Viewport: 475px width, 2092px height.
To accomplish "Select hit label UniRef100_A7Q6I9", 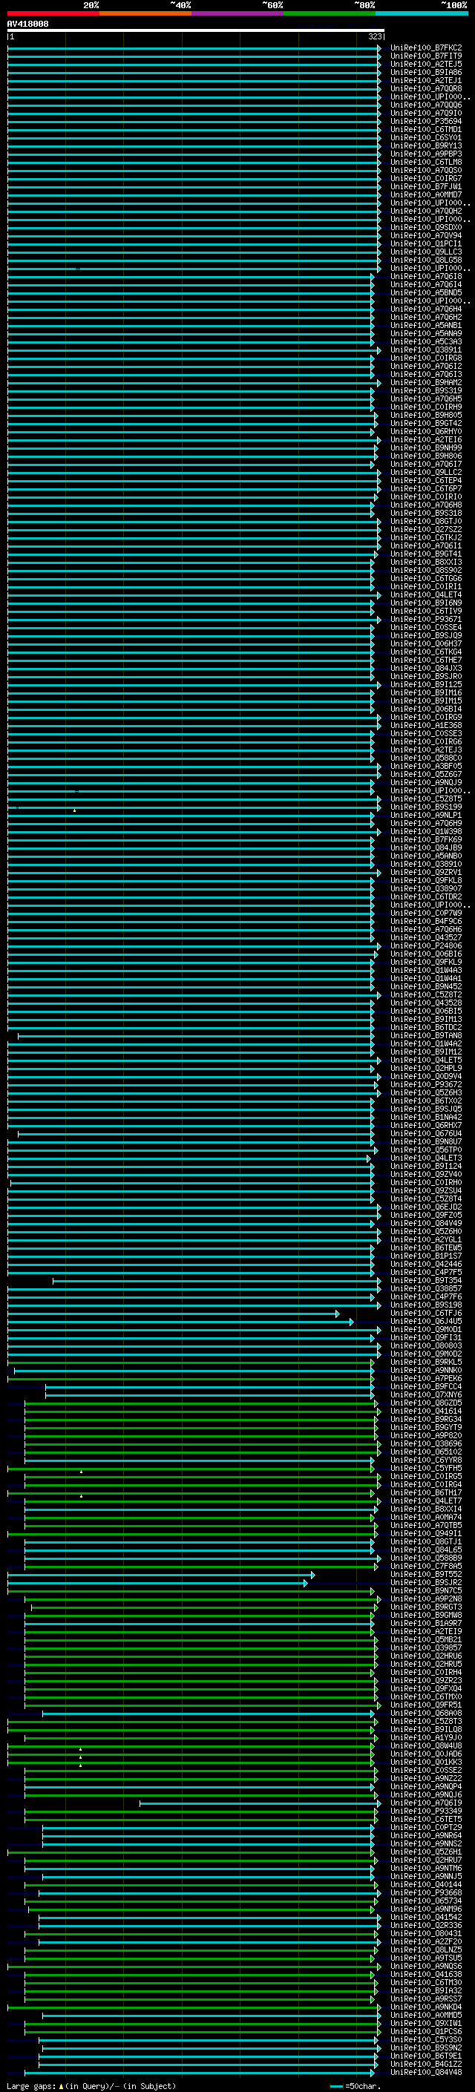I will tap(426, 1803).
